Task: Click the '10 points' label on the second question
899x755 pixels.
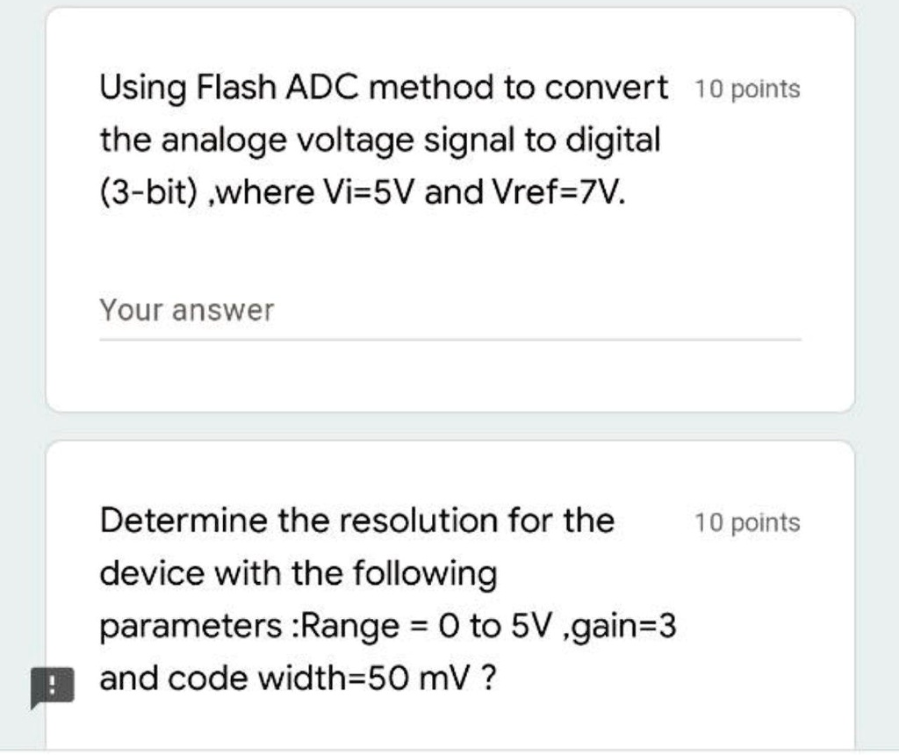Action: (x=747, y=522)
